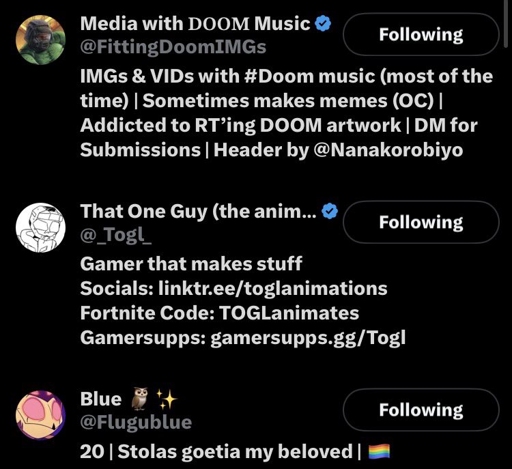Toggle the Following button for Blue
The image size is (512, 469).
coord(421,410)
